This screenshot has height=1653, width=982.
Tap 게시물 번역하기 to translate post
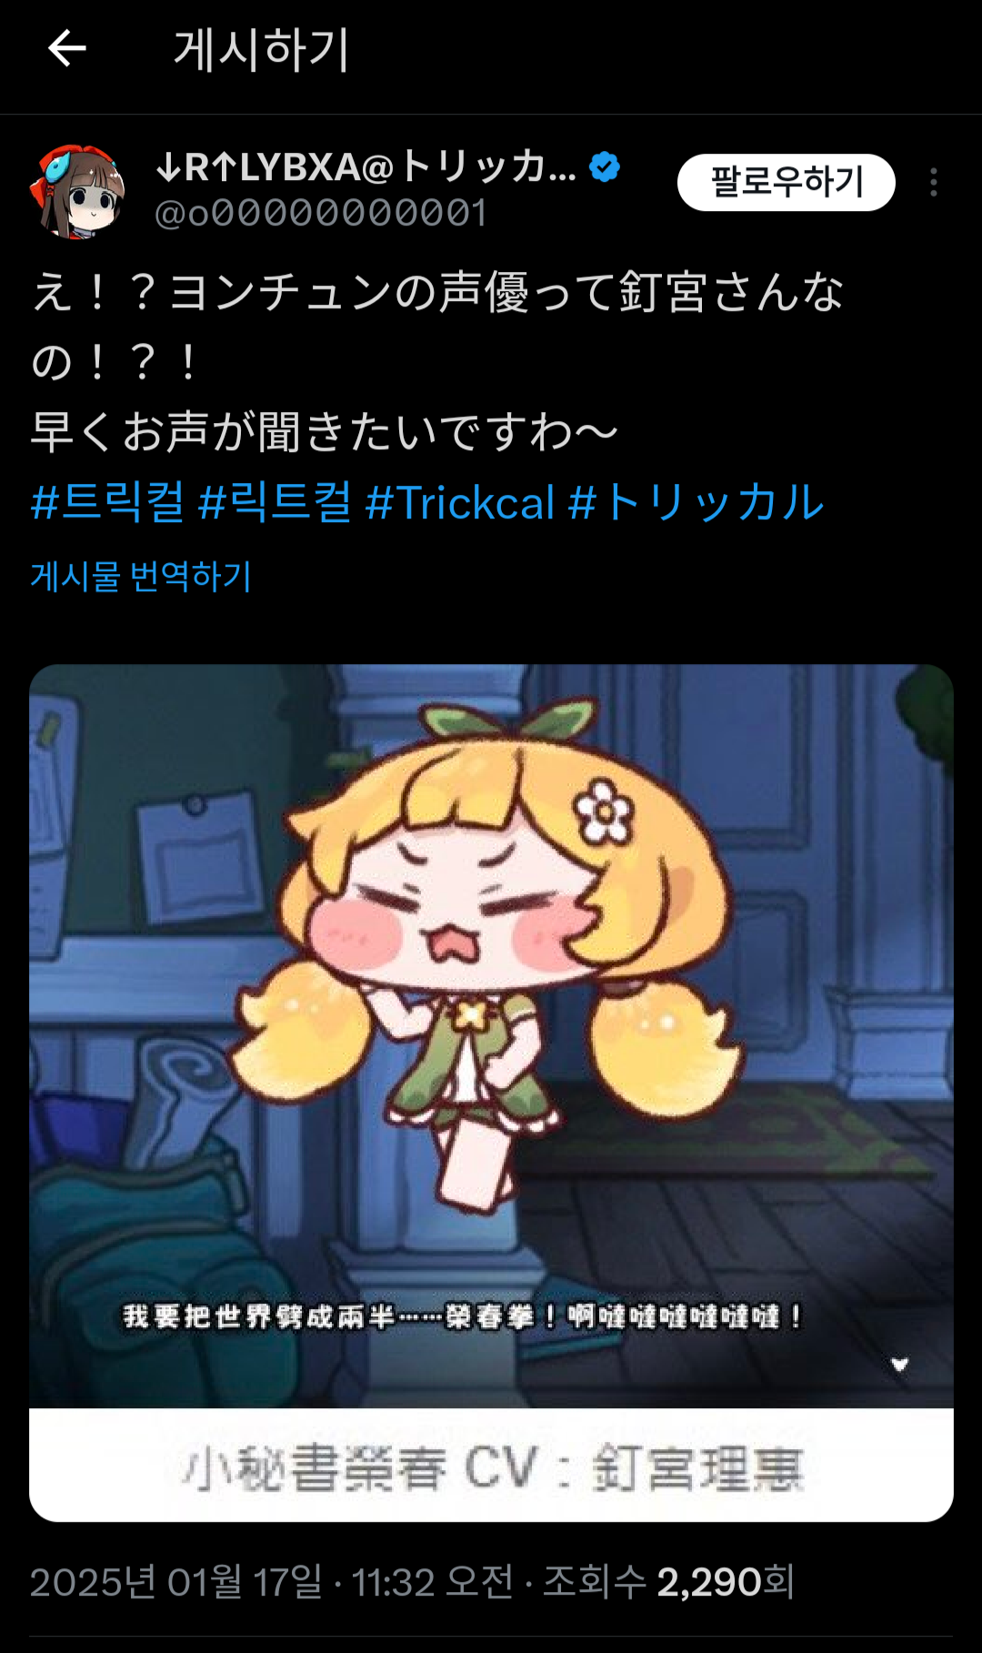[141, 576]
